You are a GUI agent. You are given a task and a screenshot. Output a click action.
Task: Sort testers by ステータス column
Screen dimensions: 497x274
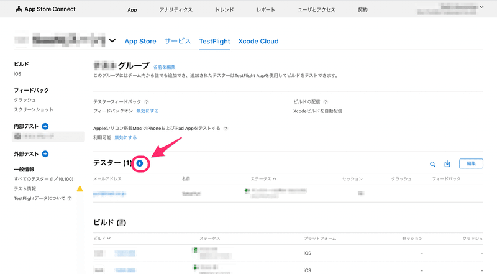coord(263,179)
